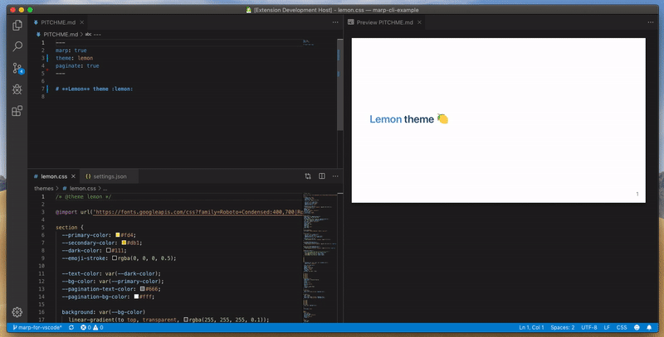
Task: Open the Source Control view
Action: (17, 69)
